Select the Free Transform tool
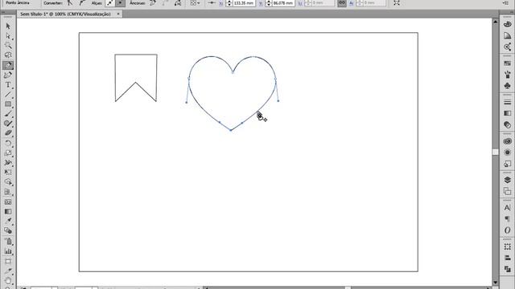Viewport: 515px width, 289px height. (x=8, y=172)
